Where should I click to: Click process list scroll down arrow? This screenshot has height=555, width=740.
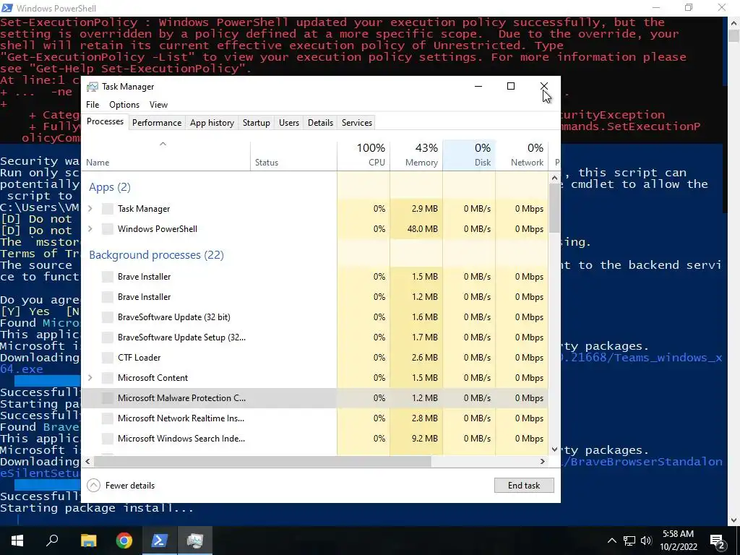pyautogui.click(x=554, y=449)
